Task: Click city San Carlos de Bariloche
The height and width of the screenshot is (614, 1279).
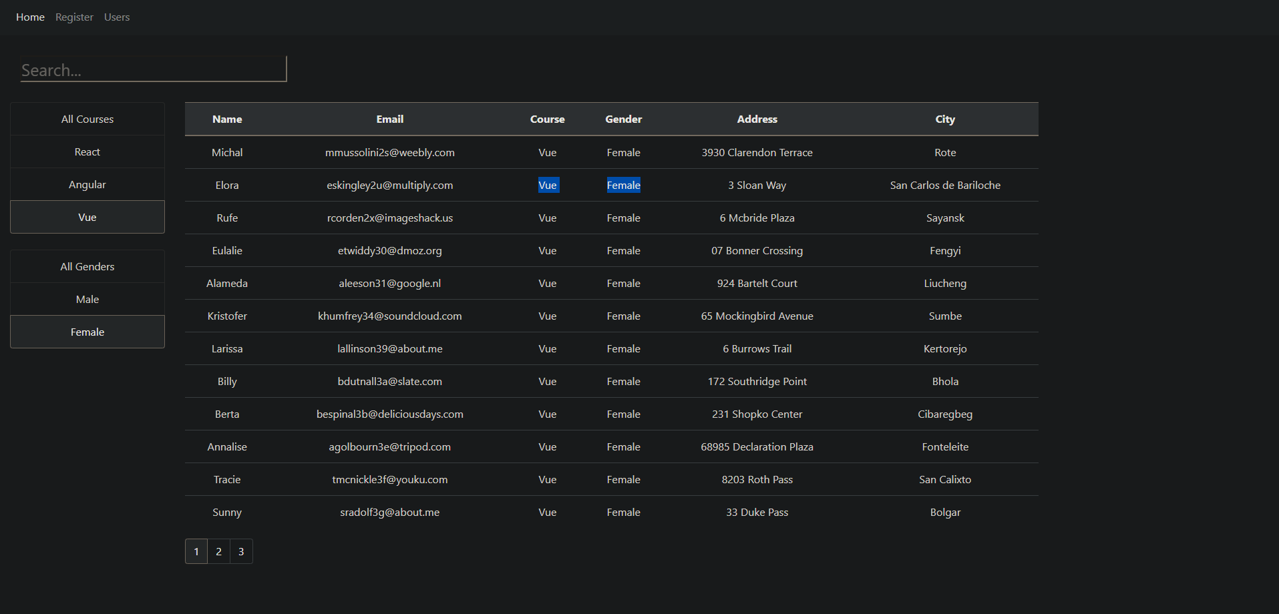Action: tap(945, 186)
